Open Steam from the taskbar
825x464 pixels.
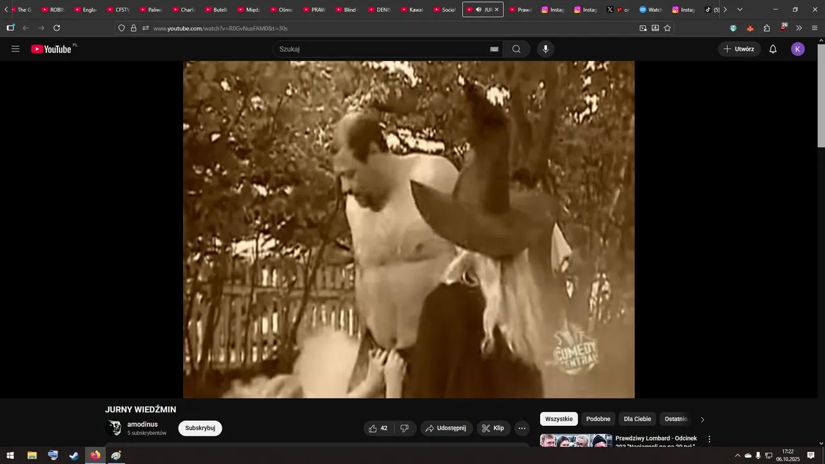pos(74,456)
